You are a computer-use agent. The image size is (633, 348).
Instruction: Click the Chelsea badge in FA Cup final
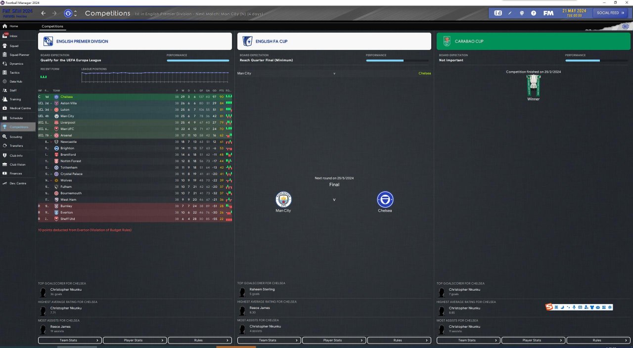385,200
